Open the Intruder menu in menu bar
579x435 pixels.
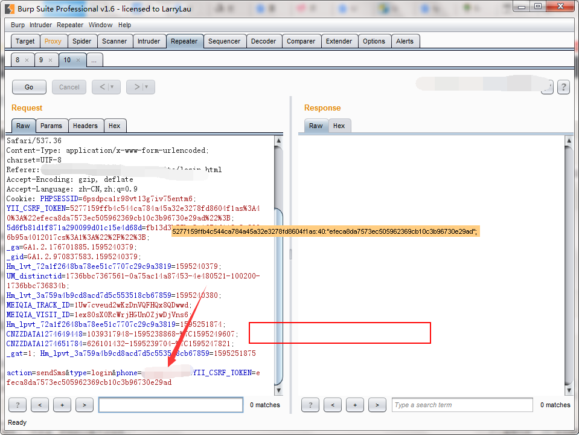click(x=40, y=25)
